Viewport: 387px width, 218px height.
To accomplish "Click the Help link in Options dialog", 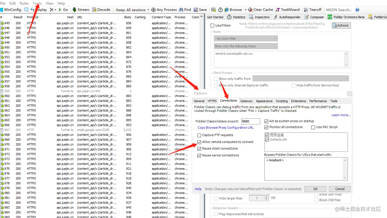I will tap(198, 189).
